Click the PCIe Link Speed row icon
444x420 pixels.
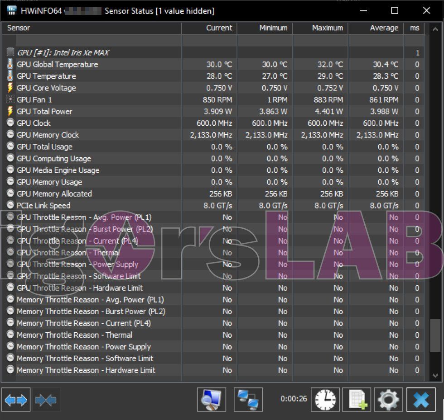pos(10,205)
